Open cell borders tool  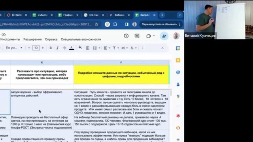click(x=87, y=48)
